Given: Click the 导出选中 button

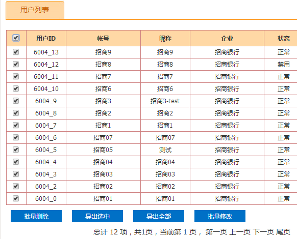Looking at the screenshot, I should click(97, 216).
